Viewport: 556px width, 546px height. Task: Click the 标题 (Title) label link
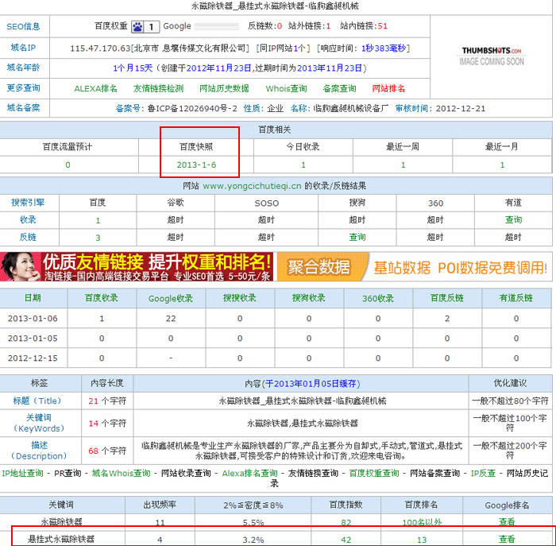tap(37, 401)
